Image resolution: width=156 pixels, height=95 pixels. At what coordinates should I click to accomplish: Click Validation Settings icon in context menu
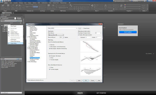[x=9, y=34]
